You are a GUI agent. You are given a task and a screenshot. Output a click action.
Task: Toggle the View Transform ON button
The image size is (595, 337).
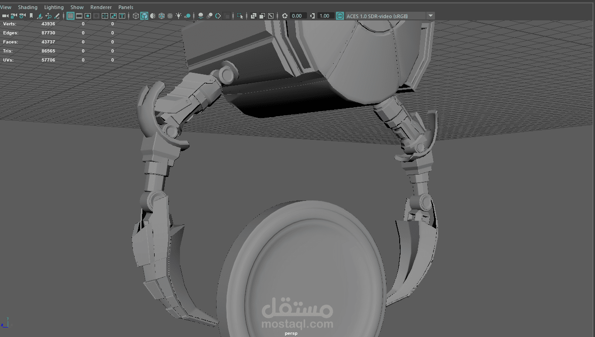(340, 16)
